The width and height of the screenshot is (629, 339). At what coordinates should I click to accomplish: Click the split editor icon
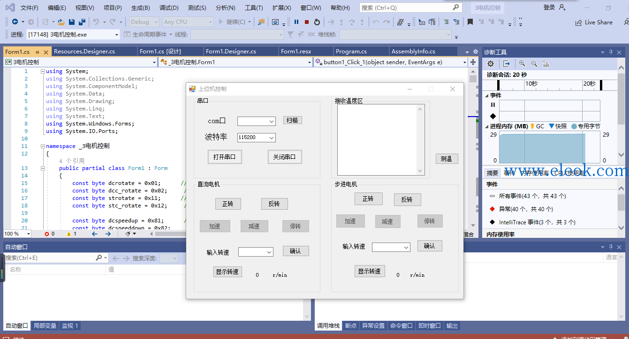473,62
